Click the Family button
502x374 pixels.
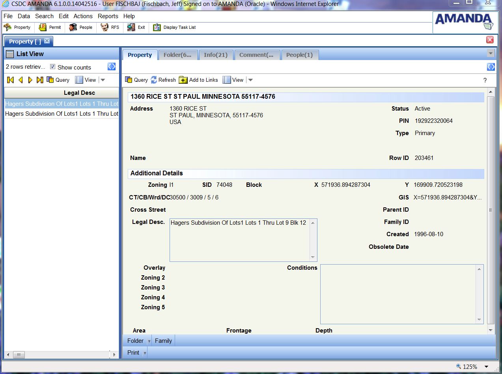[163, 341]
